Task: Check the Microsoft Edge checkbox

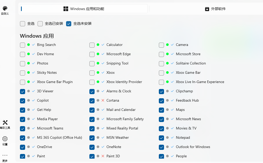Action: pyautogui.click(x=92, y=54)
